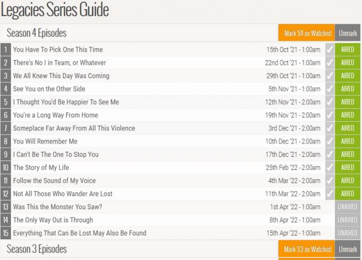Open Everything That Can Be Lost May Also Be Found
The width and height of the screenshot is (362, 260).
click(80, 233)
